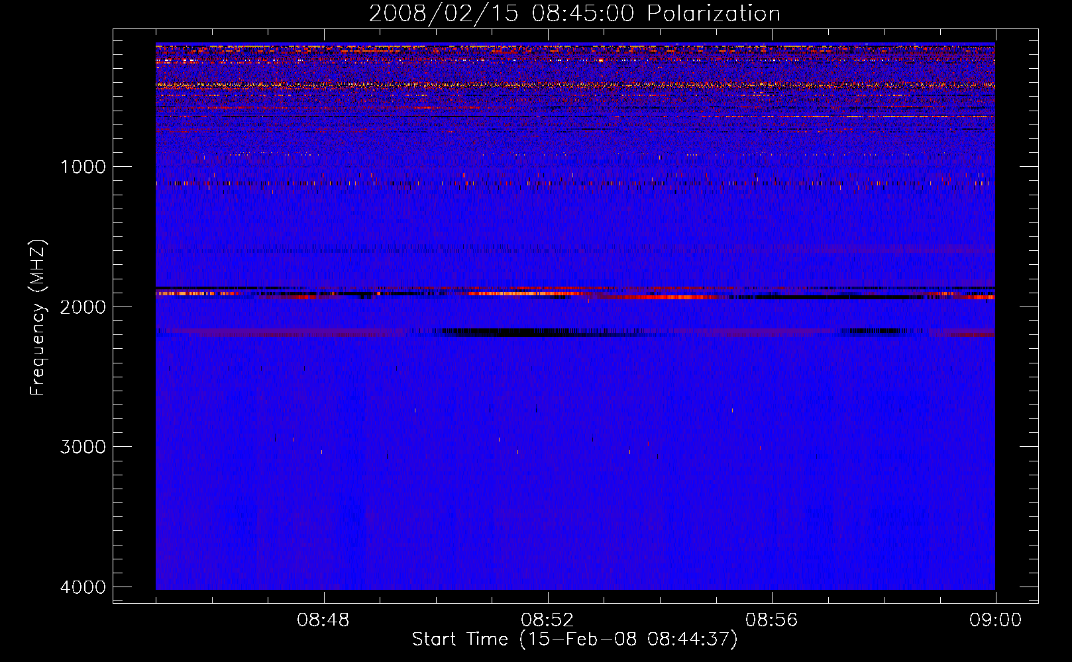Click the 3000 frequency tick label
This screenshot has width=1072, height=662.
click(x=83, y=447)
